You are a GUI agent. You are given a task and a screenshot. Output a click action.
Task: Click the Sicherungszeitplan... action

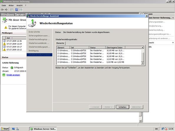click(157, 22)
